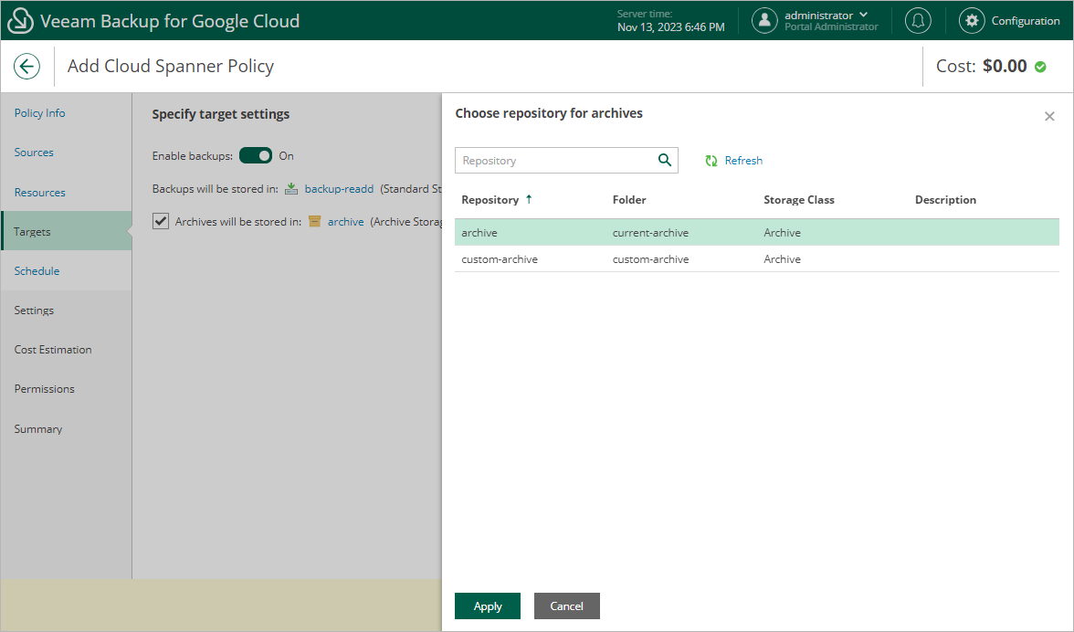This screenshot has width=1074, height=632.
Task: Click the 'custom-archive' folder cell
Action: 650,258
